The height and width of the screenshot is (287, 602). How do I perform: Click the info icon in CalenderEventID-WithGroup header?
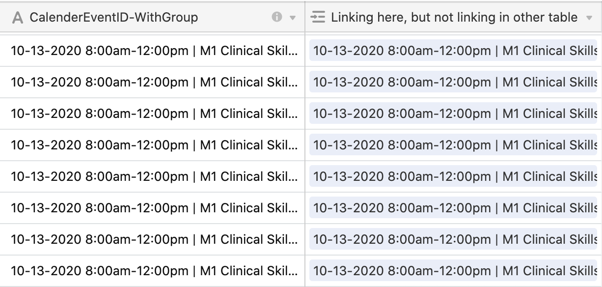(x=277, y=17)
